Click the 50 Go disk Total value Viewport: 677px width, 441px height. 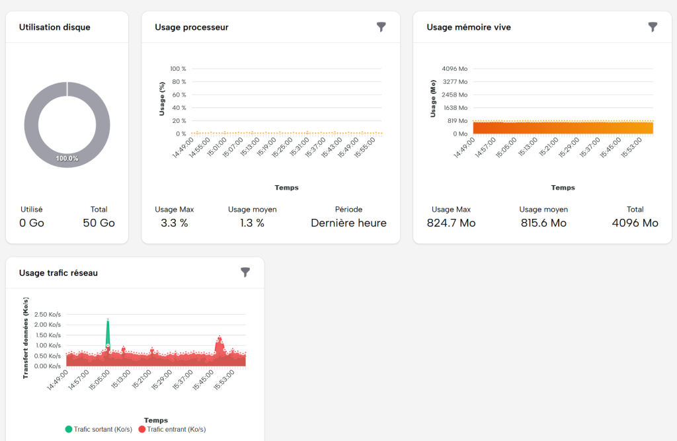99,223
